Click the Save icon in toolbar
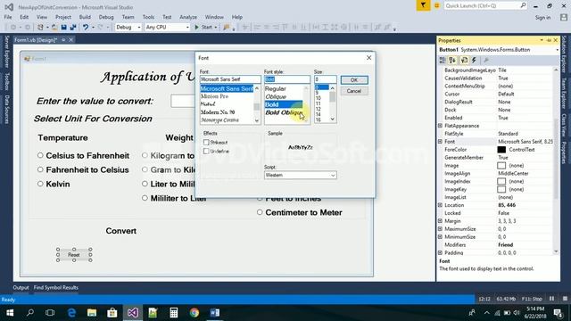The height and width of the screenshot is (321, 571). [x=64, y=28]
